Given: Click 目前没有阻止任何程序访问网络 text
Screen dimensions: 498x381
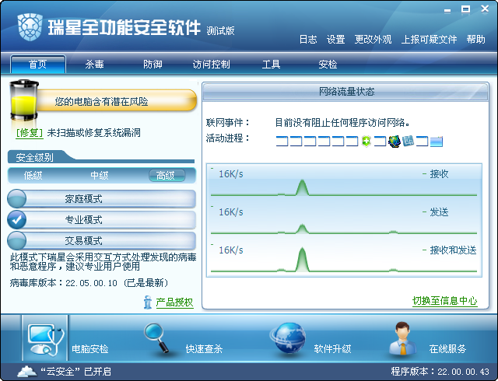Looking at the screenshot, I should pyautogui.click(x=342, y=122).
